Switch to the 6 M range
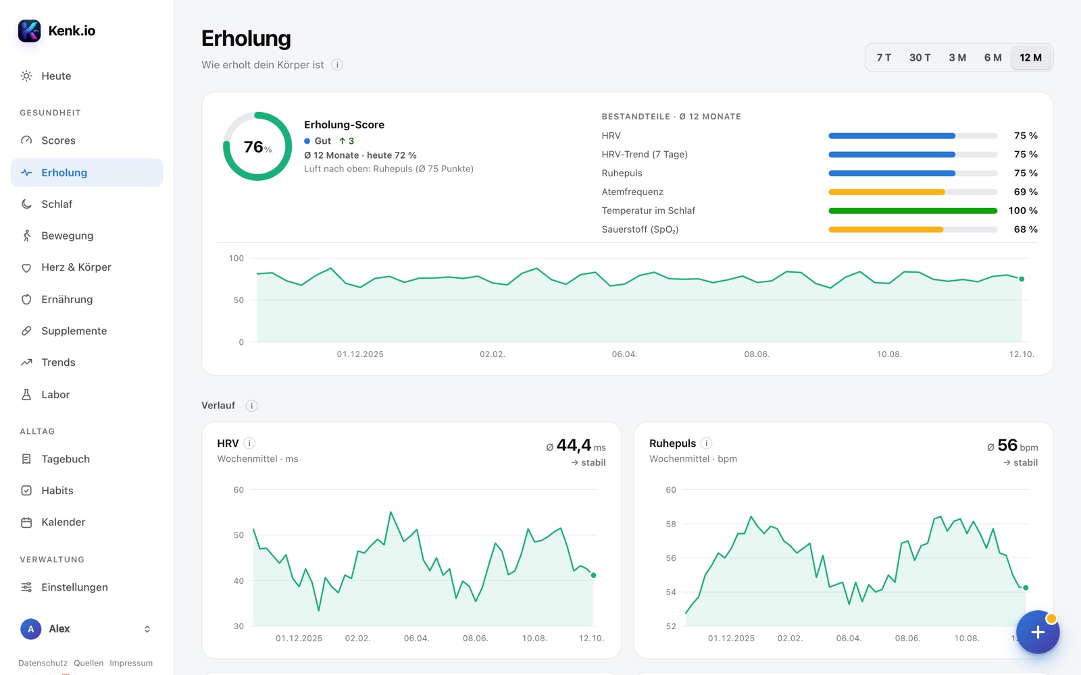 click(x=992, y=57)
